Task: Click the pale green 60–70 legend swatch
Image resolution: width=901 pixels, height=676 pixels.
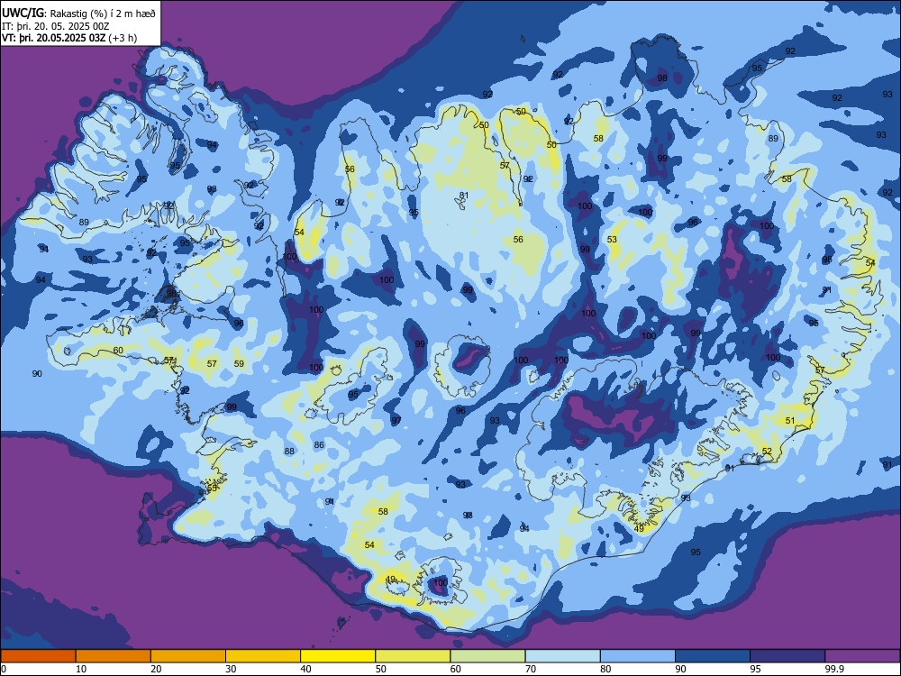Action: [x=487, y=656]
